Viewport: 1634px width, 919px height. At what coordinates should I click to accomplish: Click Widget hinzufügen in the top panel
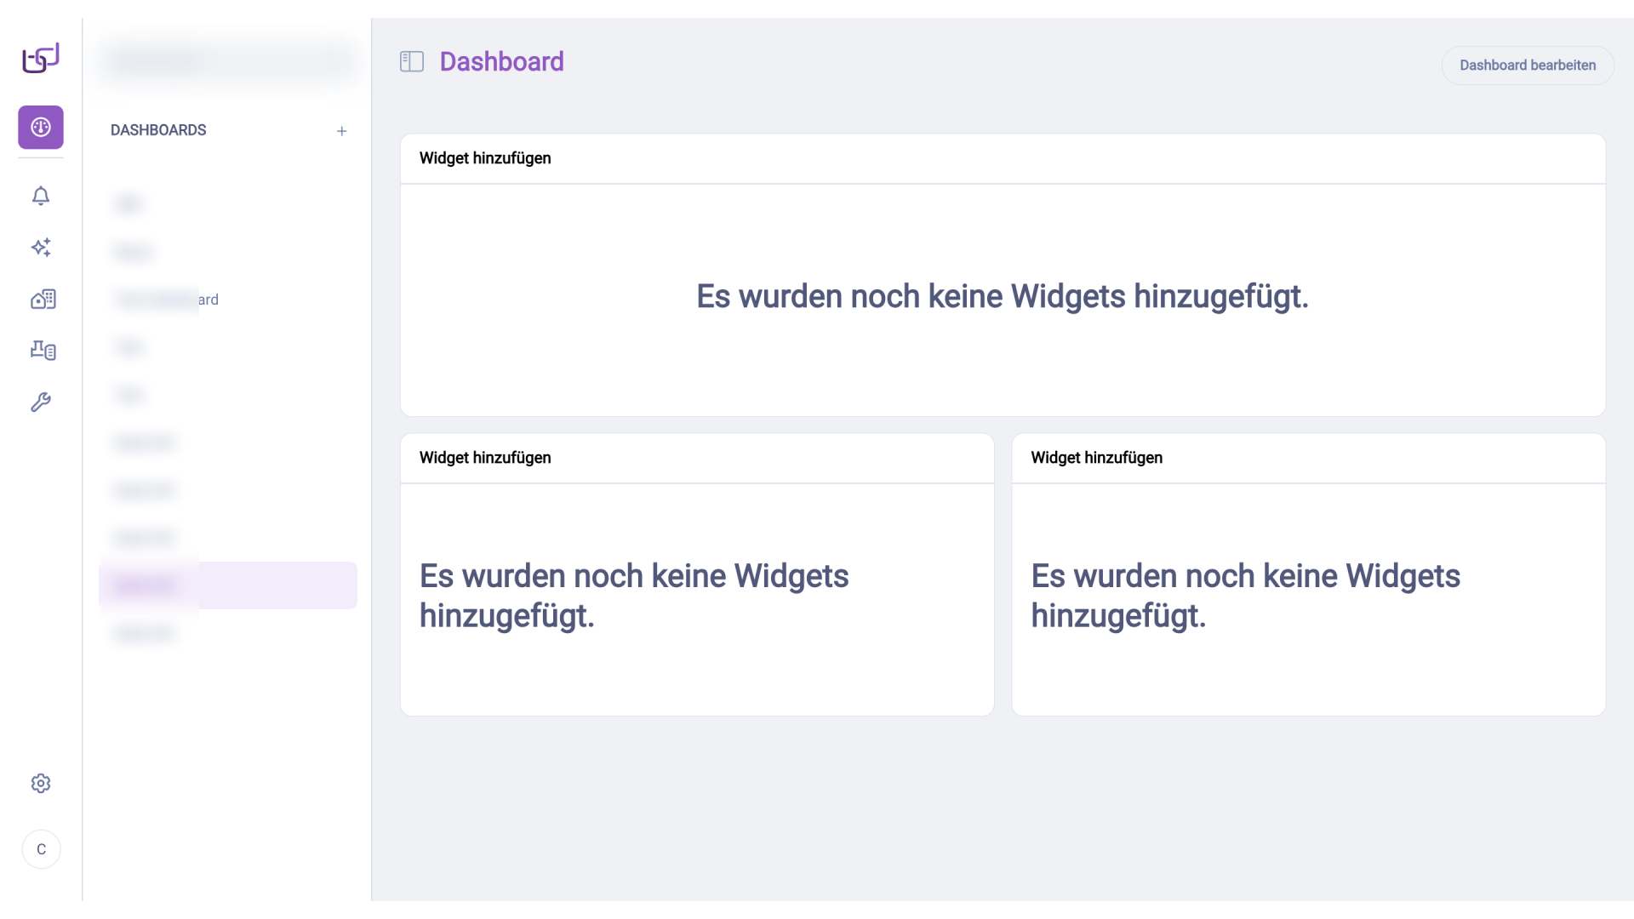[484, 158]
